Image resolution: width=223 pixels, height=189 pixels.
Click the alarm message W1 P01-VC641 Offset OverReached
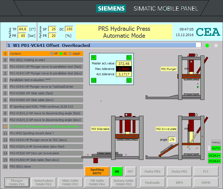click(104, 45)
